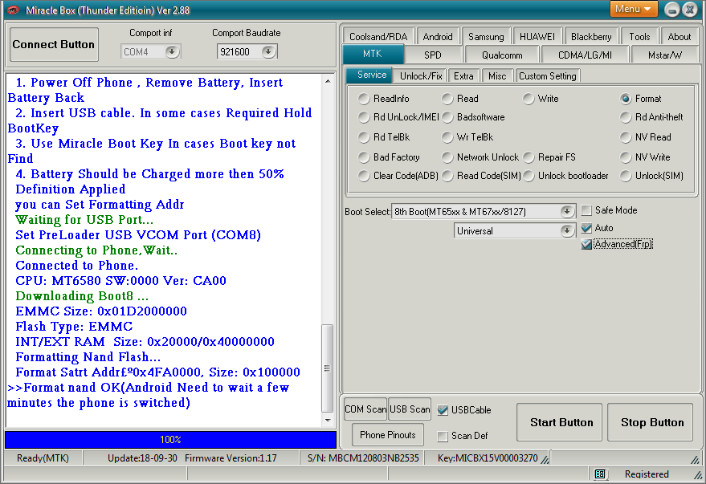Close the Miracle Box window
The width and height of the screenshot is (706, 484).
tap(690, 10)
